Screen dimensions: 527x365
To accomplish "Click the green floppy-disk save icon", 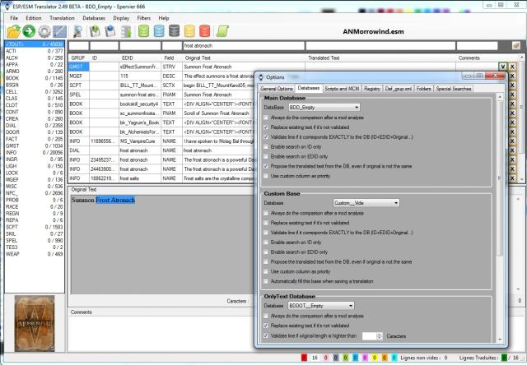I will (95, 31).
